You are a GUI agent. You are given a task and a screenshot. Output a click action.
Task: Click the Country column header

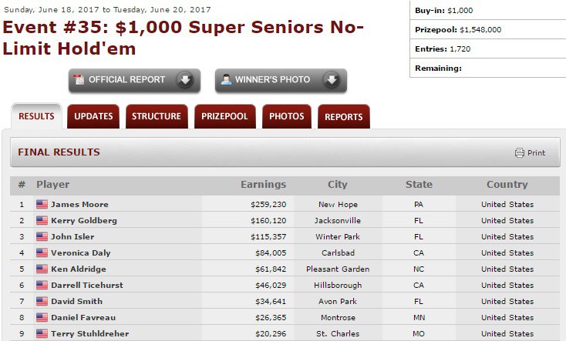tap(507, 185)
